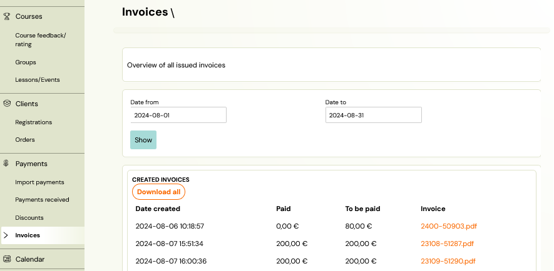This screenshot has width=554, height=271.
Task: Open Course feedback/rating page
Action: click(40, 40)
